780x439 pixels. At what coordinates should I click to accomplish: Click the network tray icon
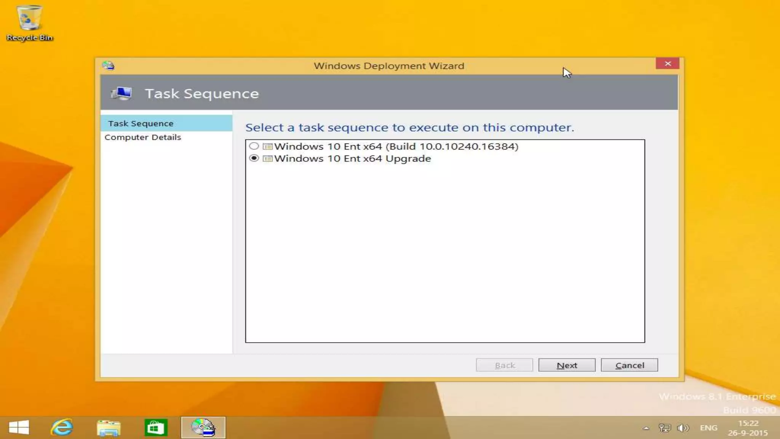tap(665, 428)
